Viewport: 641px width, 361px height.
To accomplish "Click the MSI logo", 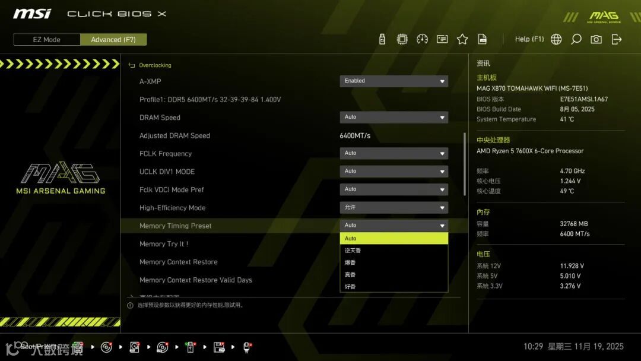I will 32,14.
